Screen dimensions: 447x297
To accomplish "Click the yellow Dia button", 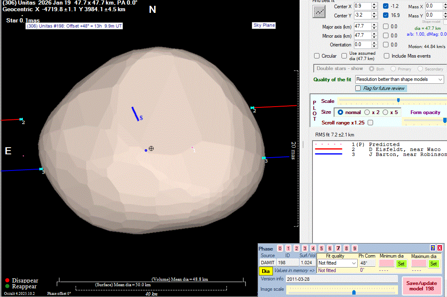I will [266, 271].
